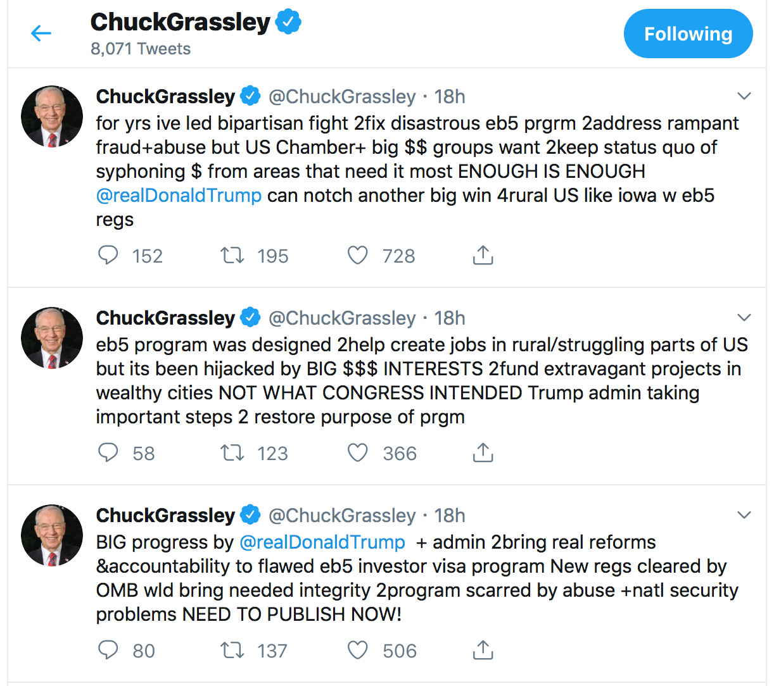The height and width of the screenshot is (686, 774).
Task: Share the second tweet about BIG $$$ INTERESTS
Action: [x=483, y=452]
